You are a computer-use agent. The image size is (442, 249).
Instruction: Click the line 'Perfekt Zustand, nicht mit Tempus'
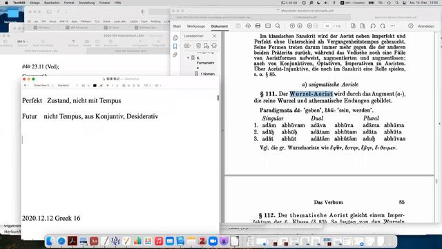tap(72, 101)
